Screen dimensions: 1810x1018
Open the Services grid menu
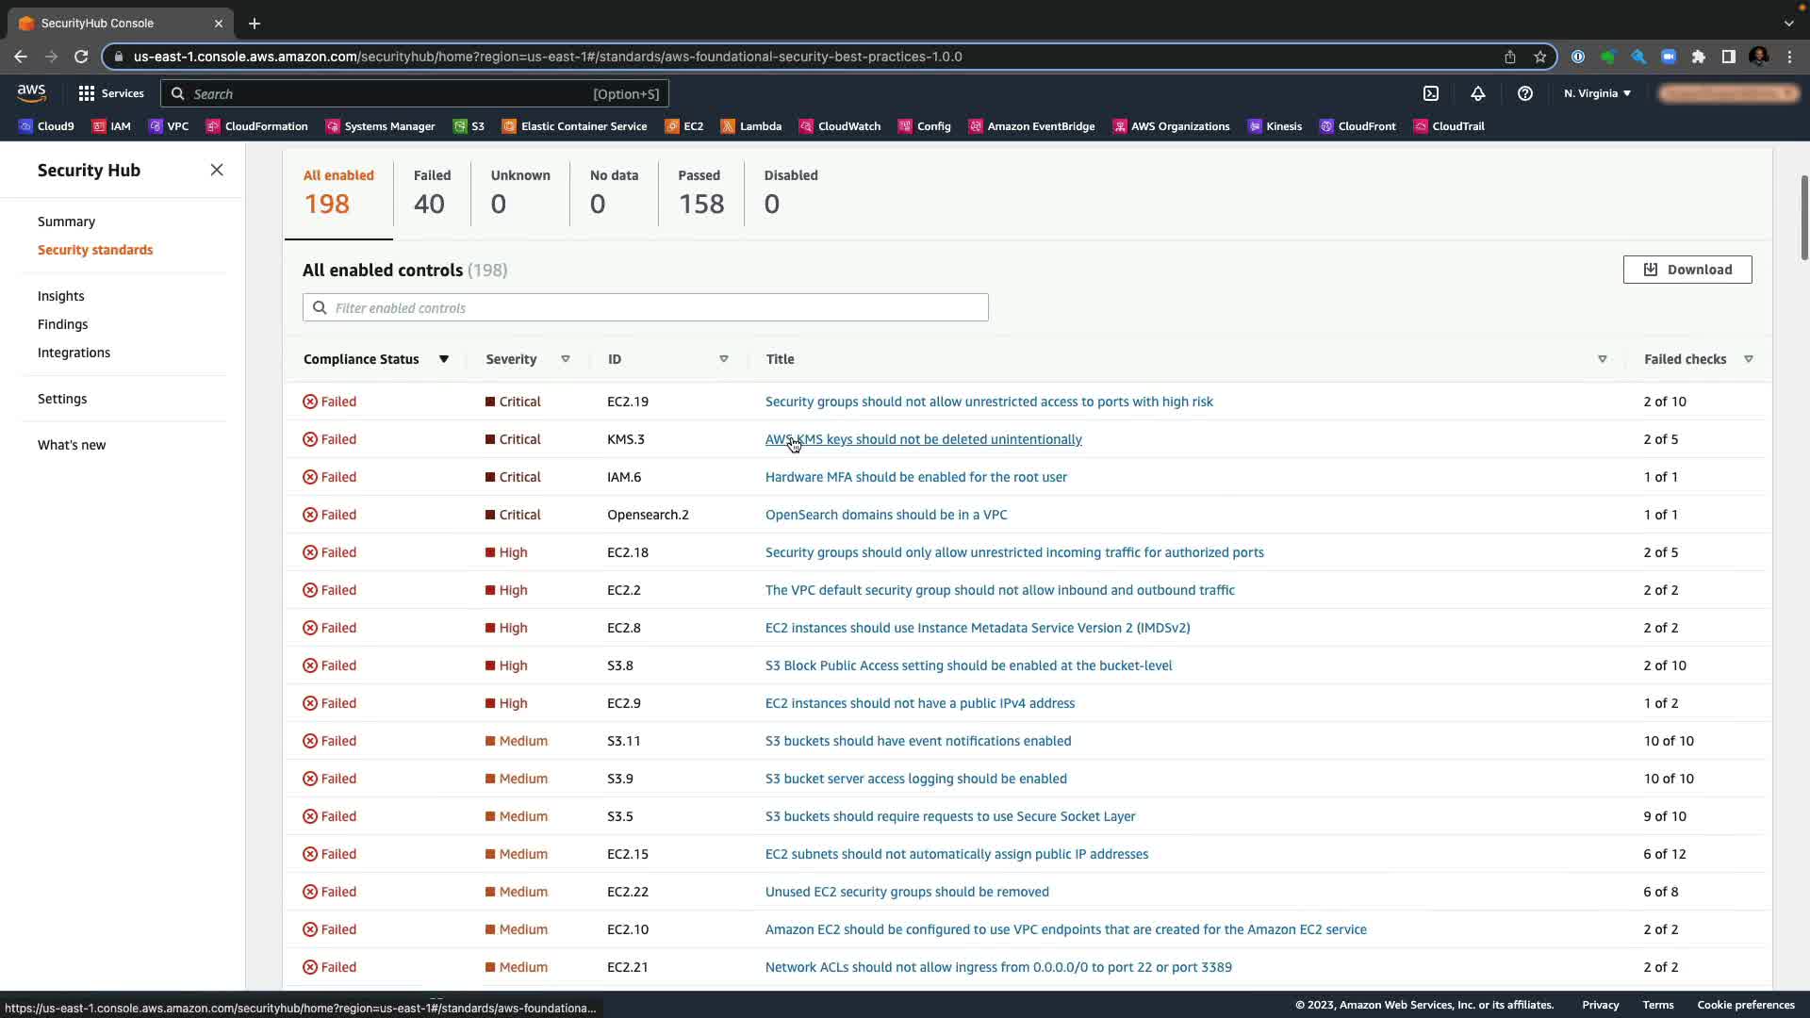(x=110, y=93)
